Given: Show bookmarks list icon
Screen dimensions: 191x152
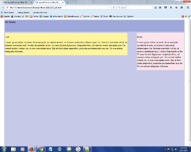Looking at the screenshot, I should [160, 8].
